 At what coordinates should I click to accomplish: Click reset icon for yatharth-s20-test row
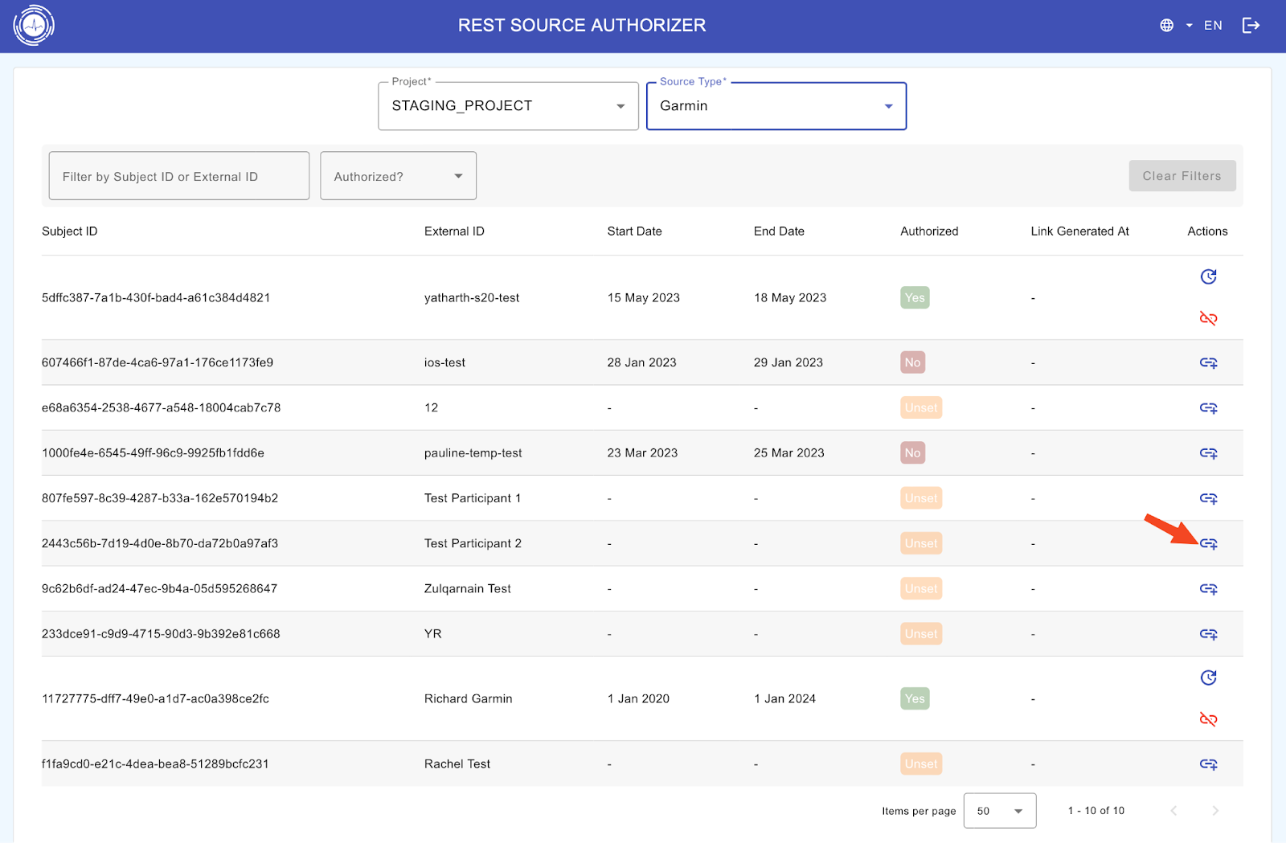pos(1208,277)
